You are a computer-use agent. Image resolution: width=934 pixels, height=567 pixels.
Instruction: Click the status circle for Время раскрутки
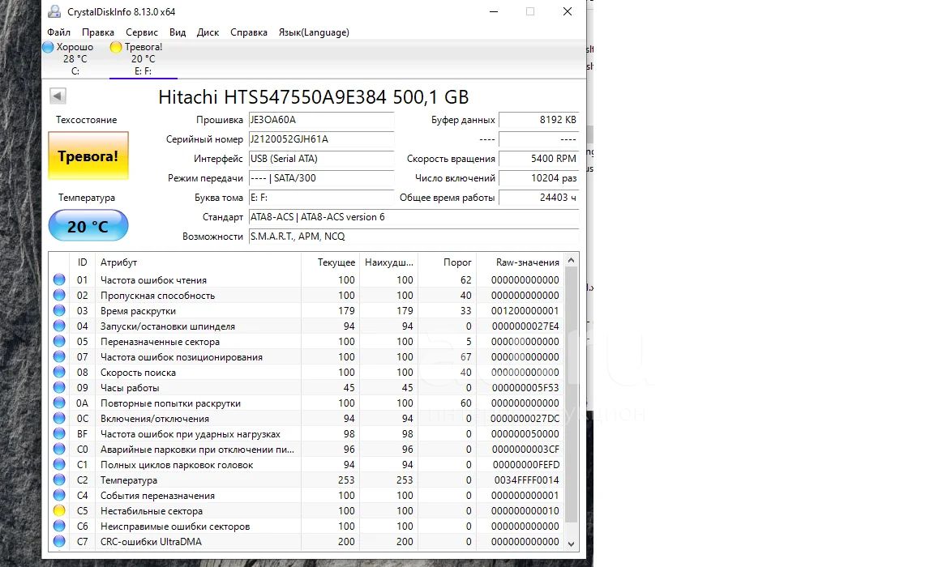[59, 310]
